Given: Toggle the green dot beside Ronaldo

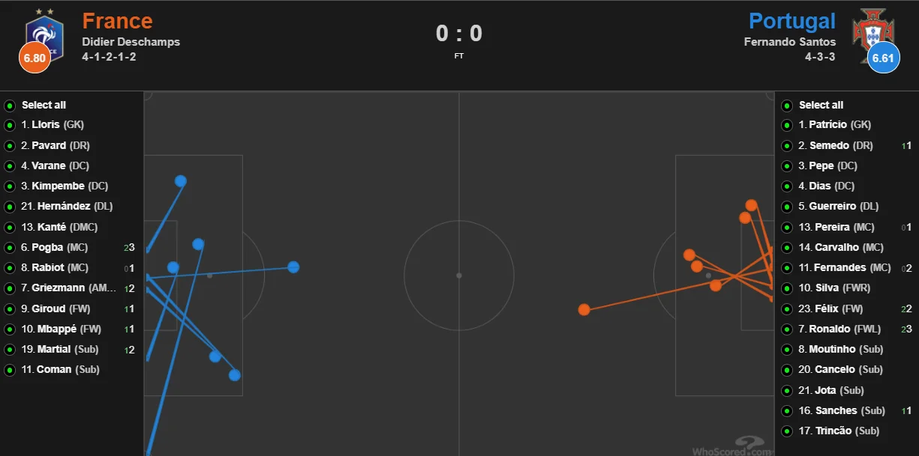Looking at the screenshot, I should 787,329.
